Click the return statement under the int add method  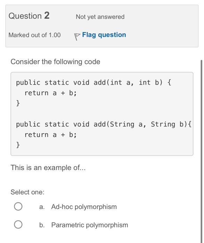pyautogui.click(x=51, y=93)
